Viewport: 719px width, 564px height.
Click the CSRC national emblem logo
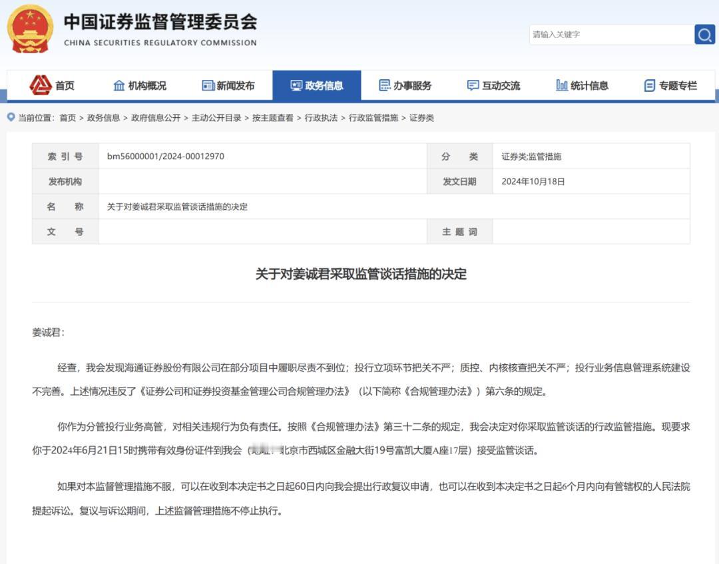tap(30, 29)
